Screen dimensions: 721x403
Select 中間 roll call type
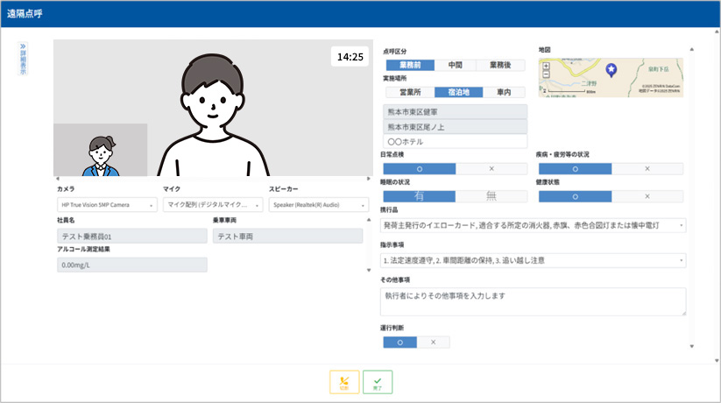[x=456, y=65]
